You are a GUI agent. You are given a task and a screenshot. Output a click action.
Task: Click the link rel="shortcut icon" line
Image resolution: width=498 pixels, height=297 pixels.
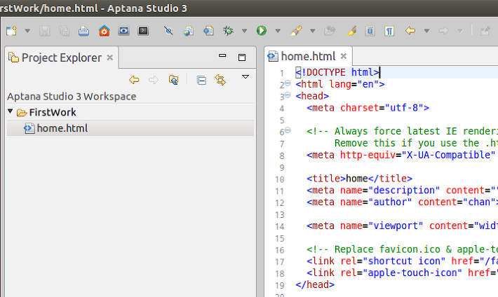(402, 261)
